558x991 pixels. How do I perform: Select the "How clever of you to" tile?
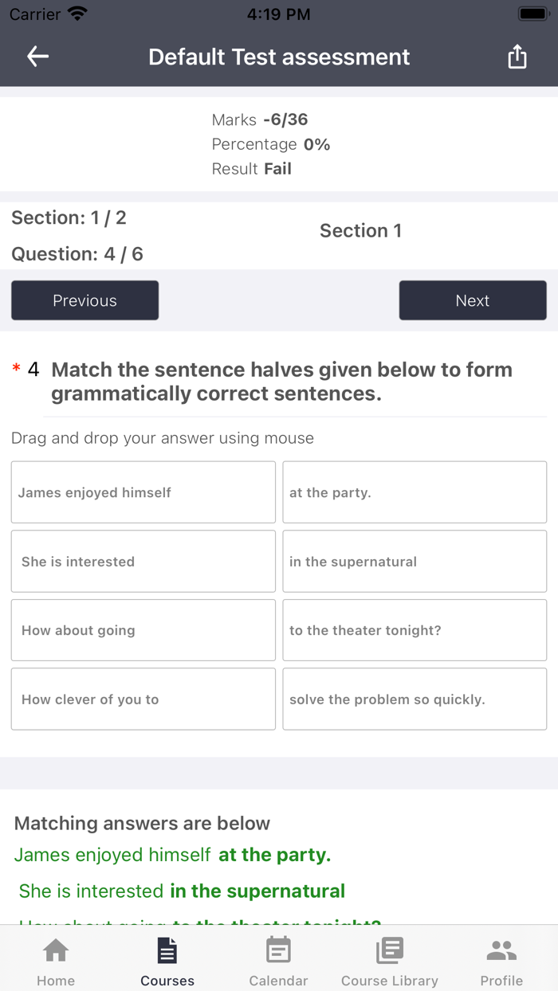pos(143,699)
